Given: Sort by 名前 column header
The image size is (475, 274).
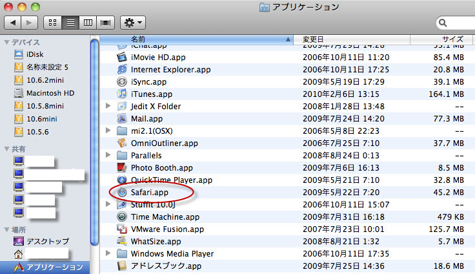Looking at the screenshot, I should click(x=196, y=39).
